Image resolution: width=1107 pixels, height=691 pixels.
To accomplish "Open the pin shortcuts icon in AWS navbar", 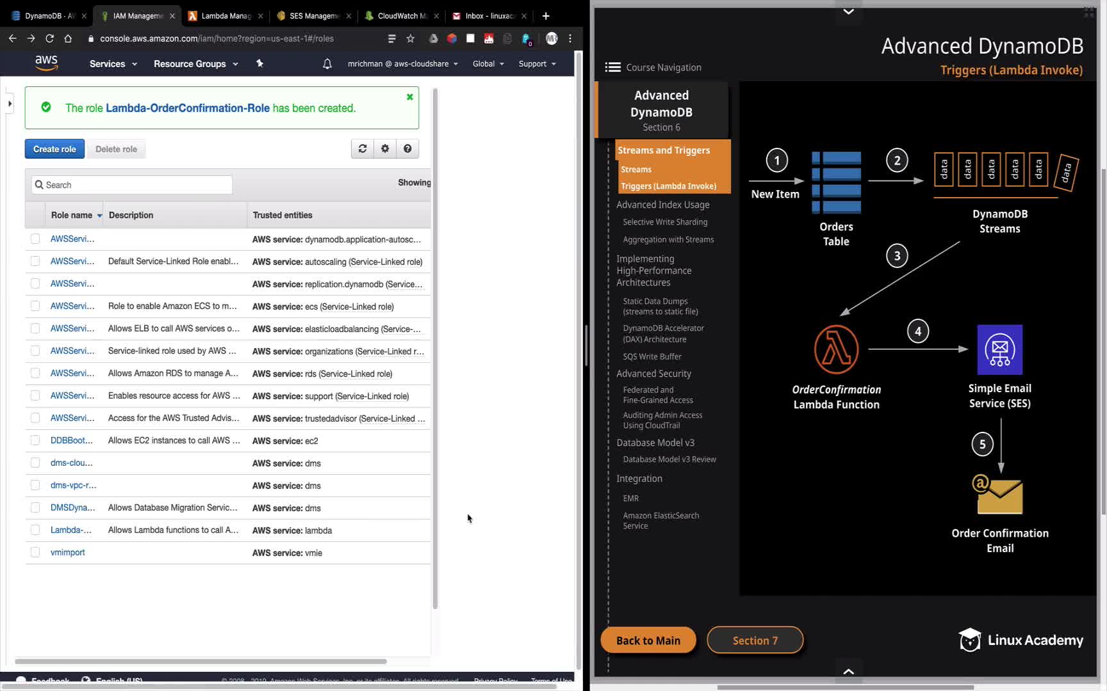I will pyautogui.click(x=259, y=63).
